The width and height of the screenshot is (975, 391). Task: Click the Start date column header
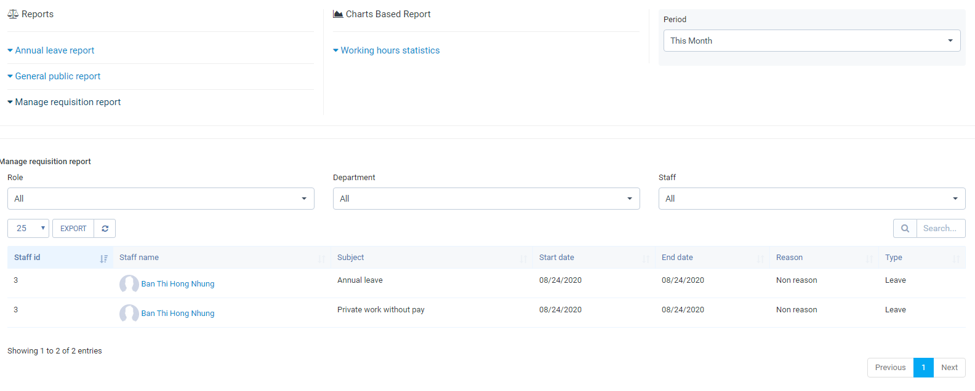(x=594, y=258)
